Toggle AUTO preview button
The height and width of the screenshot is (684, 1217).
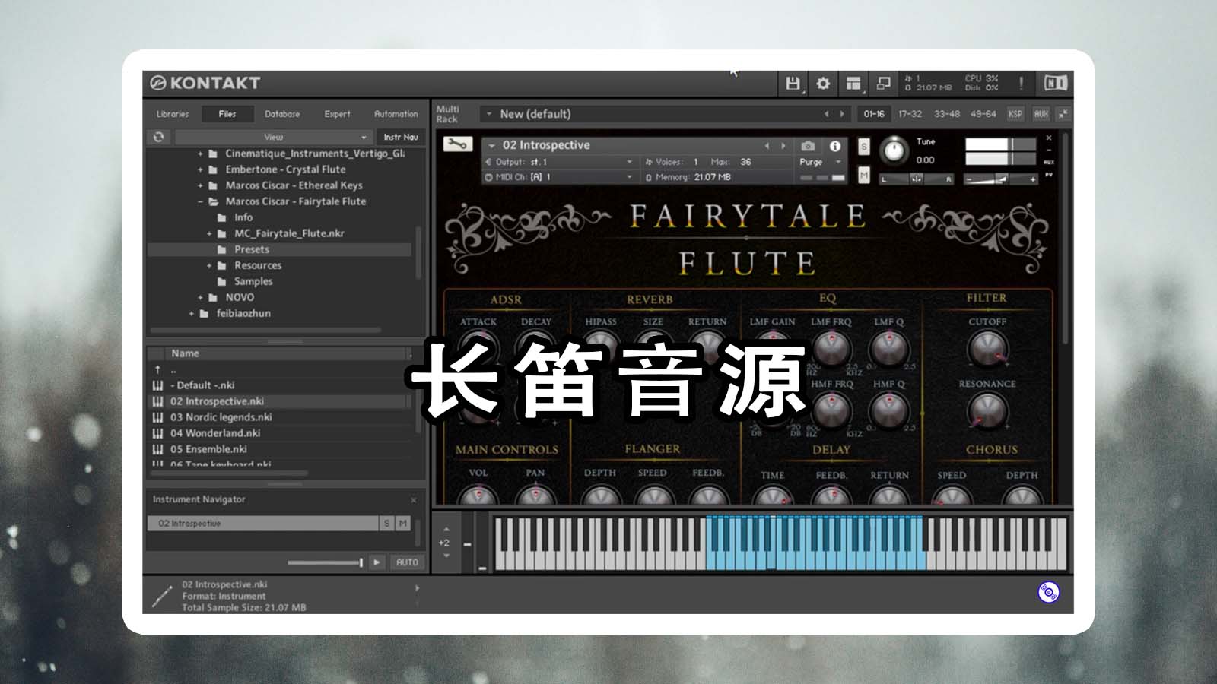tap(407, 562)
